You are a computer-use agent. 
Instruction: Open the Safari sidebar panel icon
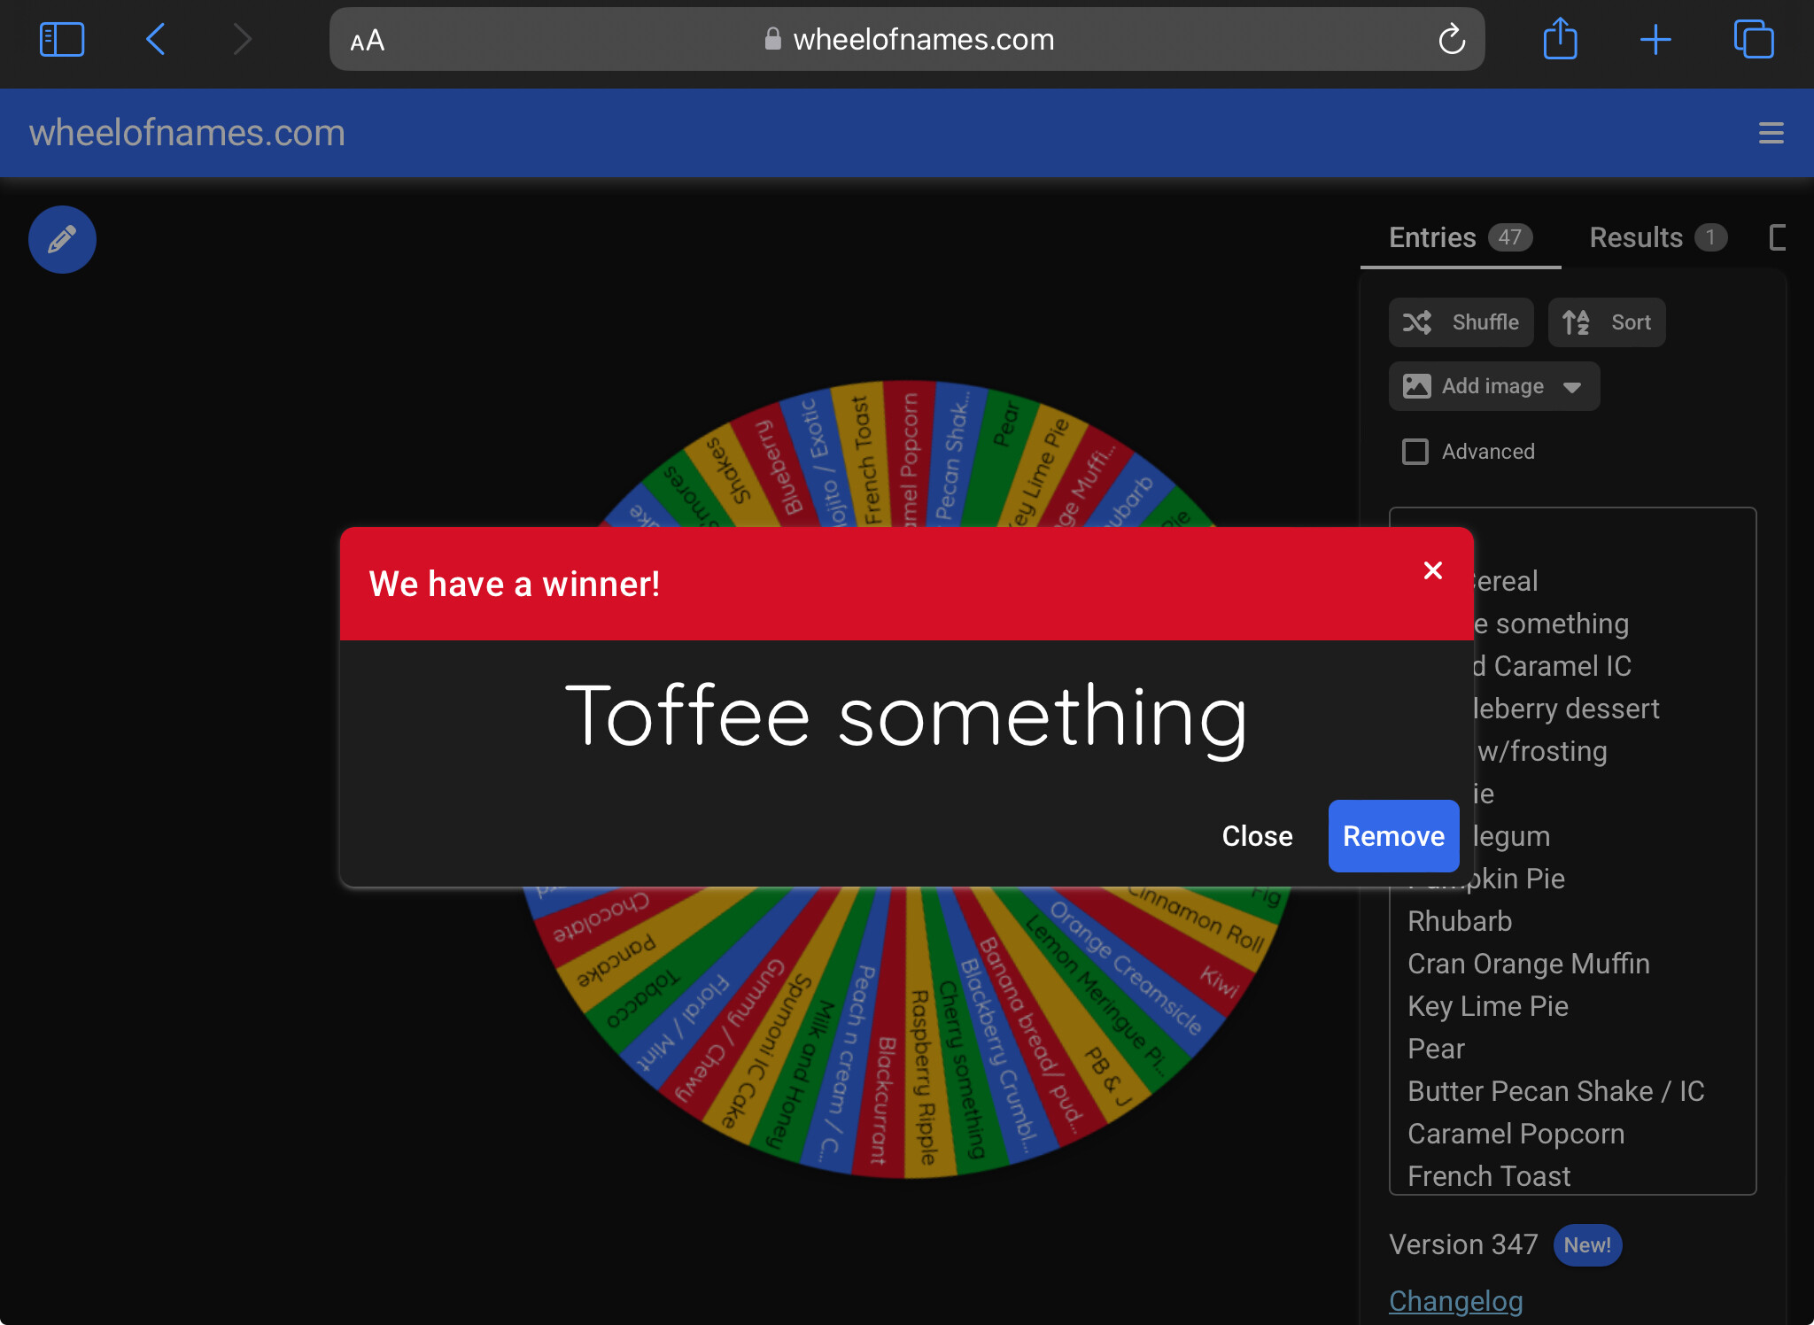(62, 40)
